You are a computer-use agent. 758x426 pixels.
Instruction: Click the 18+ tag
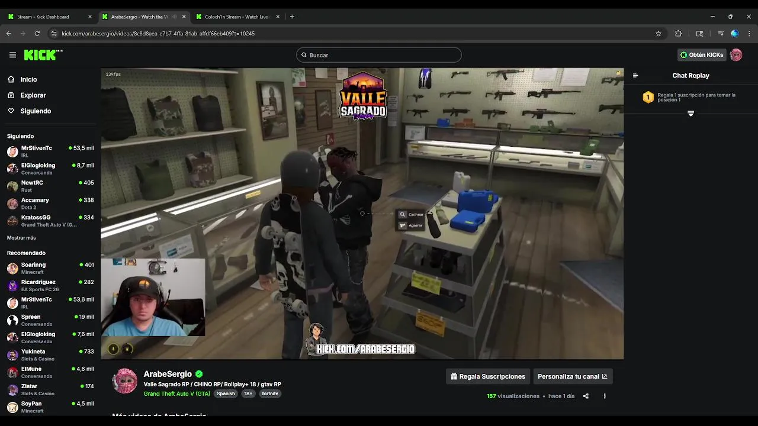[x=248, y=393]
